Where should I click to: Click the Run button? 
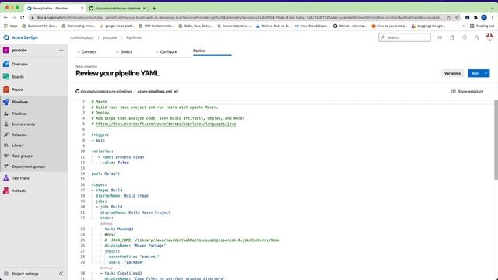[475, 73]
